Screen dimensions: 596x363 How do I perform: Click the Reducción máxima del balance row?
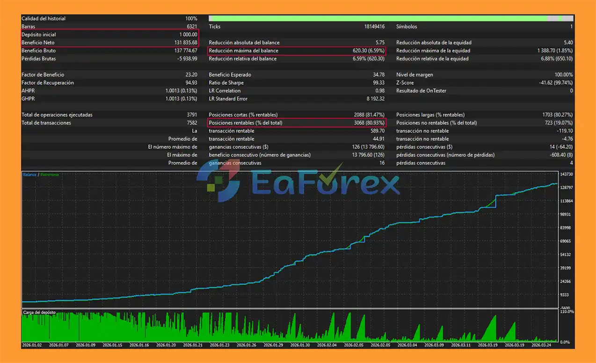[297, 51]
